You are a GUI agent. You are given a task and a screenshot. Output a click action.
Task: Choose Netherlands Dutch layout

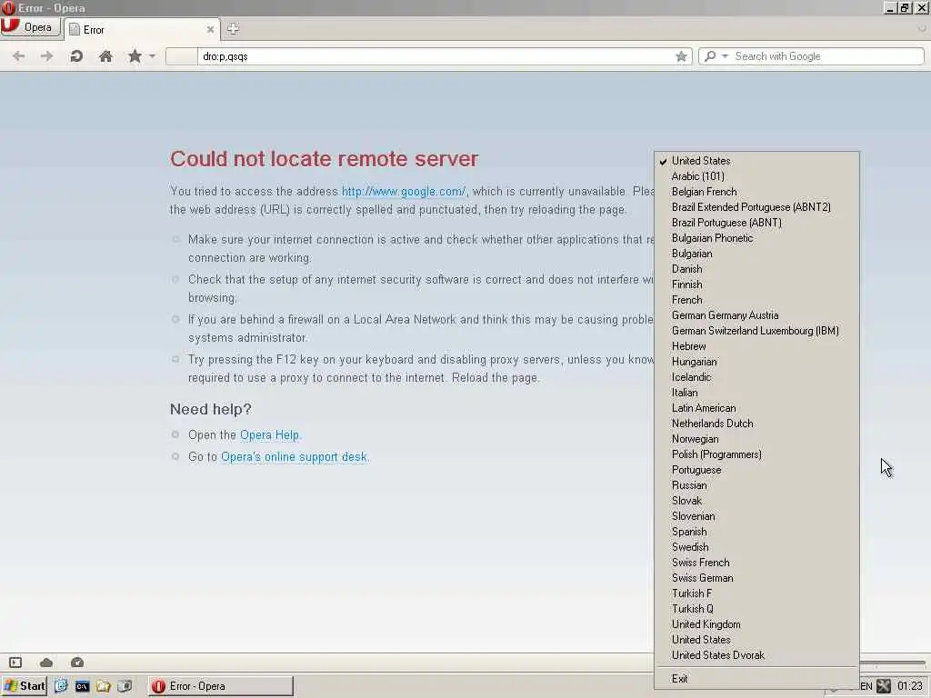757,424
